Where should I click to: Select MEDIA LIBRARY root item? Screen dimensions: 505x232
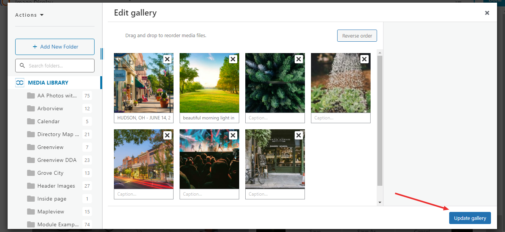click(54, 83)
